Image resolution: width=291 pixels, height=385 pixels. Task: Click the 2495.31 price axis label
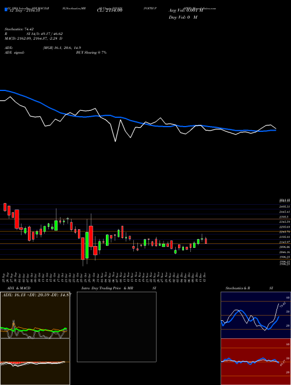[285, 206]
